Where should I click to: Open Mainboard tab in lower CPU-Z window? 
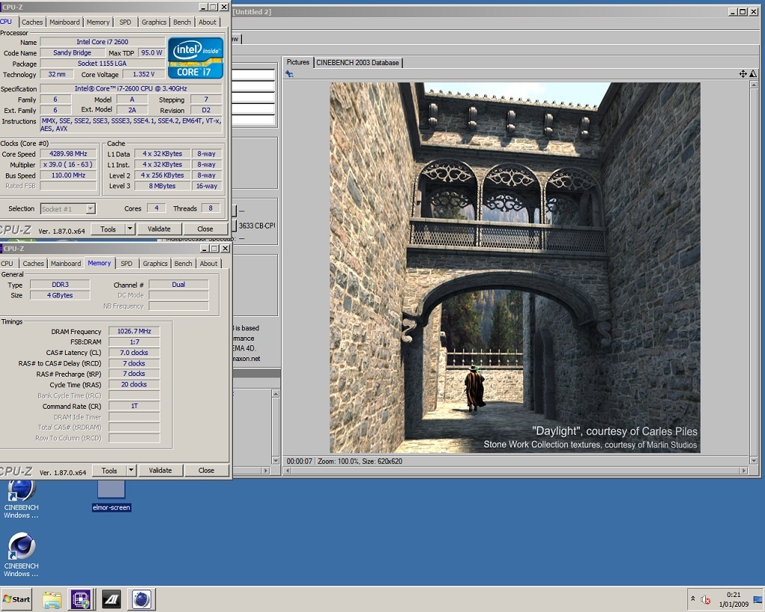pos(66,263)
